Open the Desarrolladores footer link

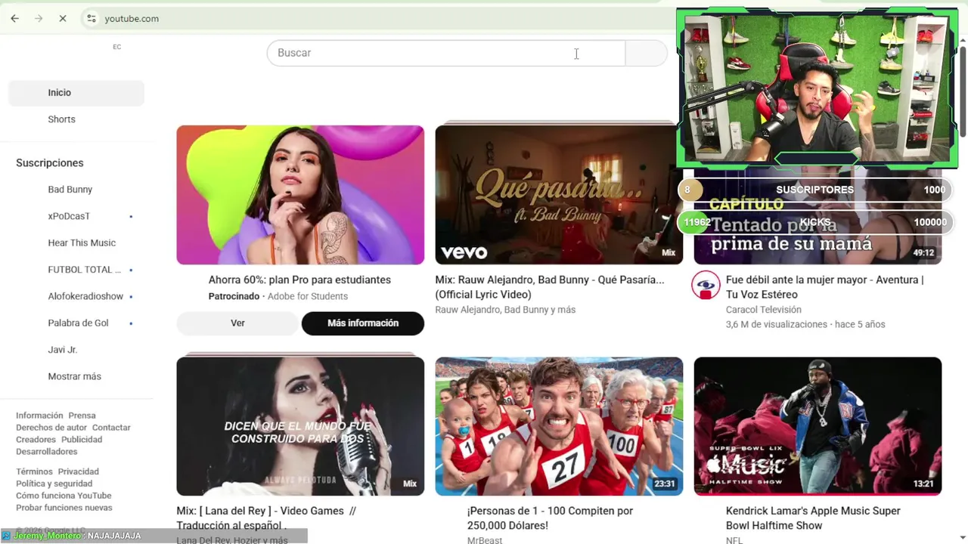[x=47, y=452]
